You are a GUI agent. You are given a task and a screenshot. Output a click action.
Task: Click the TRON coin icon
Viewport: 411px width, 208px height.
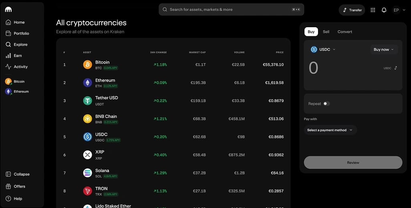pos(88,191)
